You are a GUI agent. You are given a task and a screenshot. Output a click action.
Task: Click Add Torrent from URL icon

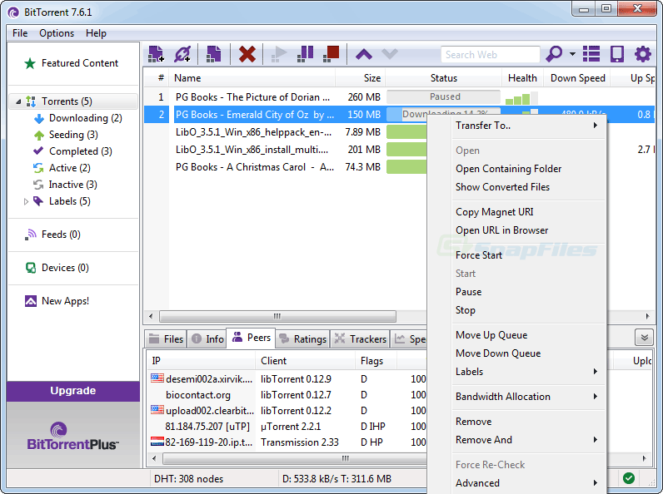coord(182,54)
